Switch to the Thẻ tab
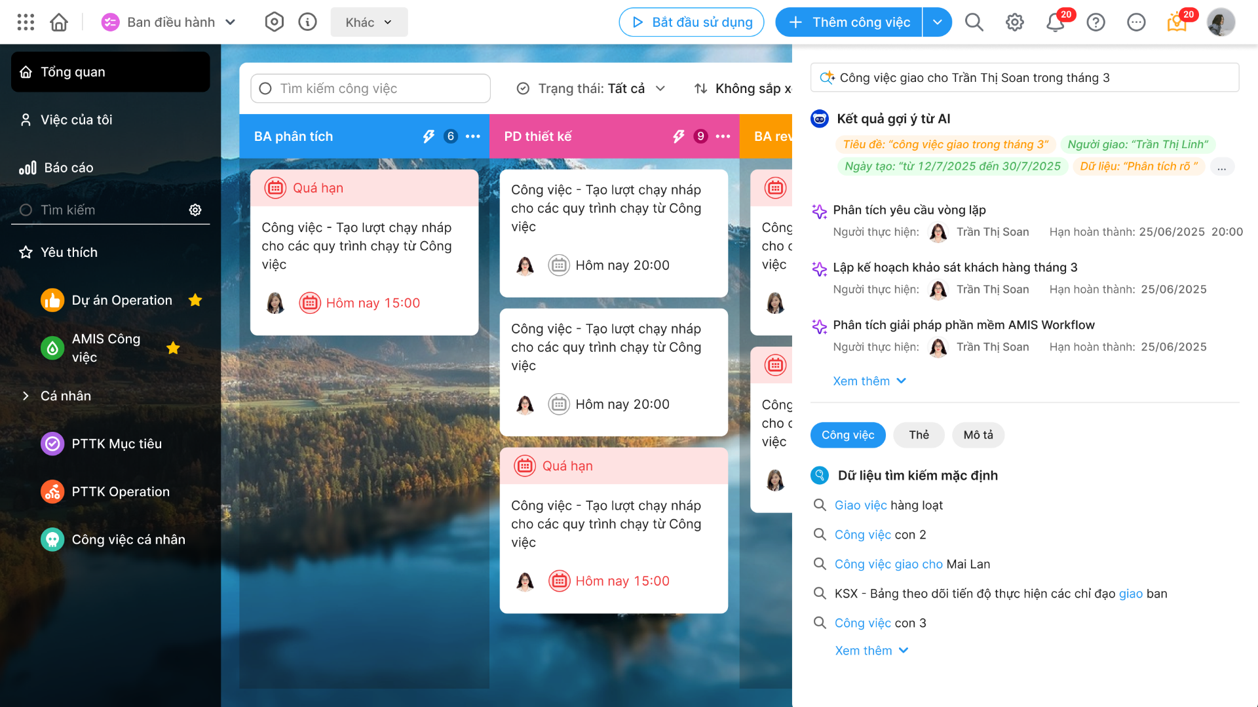 919,435
